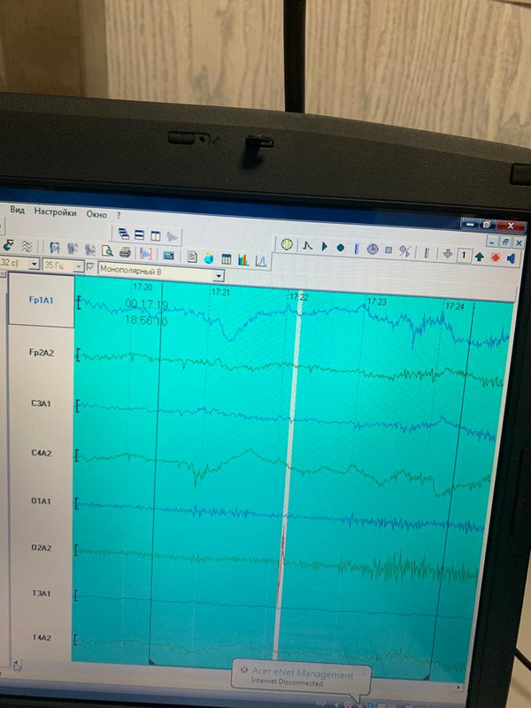Select the C4A2 channel label
The image size is (531, 708).
click(41, 453)
